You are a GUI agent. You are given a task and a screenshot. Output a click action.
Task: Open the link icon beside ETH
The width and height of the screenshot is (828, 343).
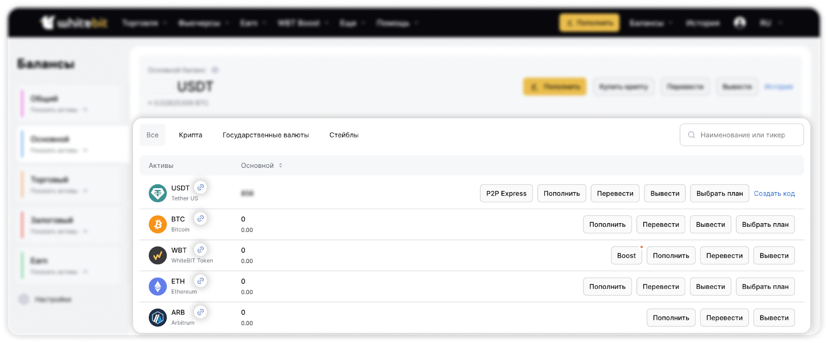tap(200, 280)
